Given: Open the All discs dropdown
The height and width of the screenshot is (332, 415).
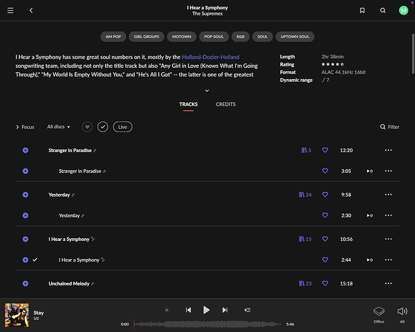Looking at the screenshot, I should [58, 127].
